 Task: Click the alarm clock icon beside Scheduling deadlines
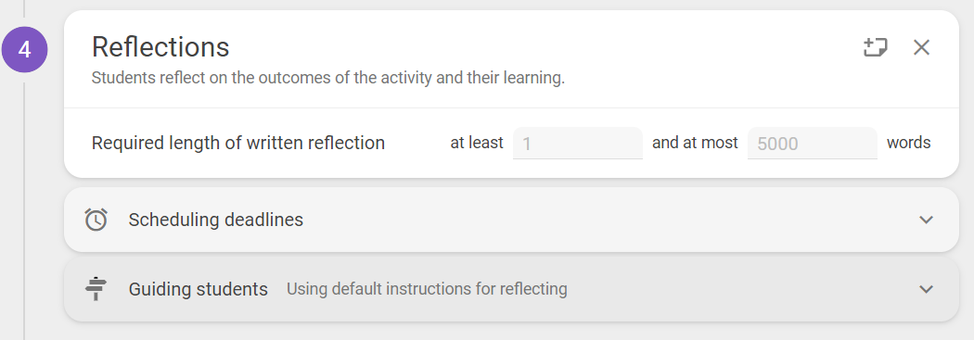click(x=96, y=220)
